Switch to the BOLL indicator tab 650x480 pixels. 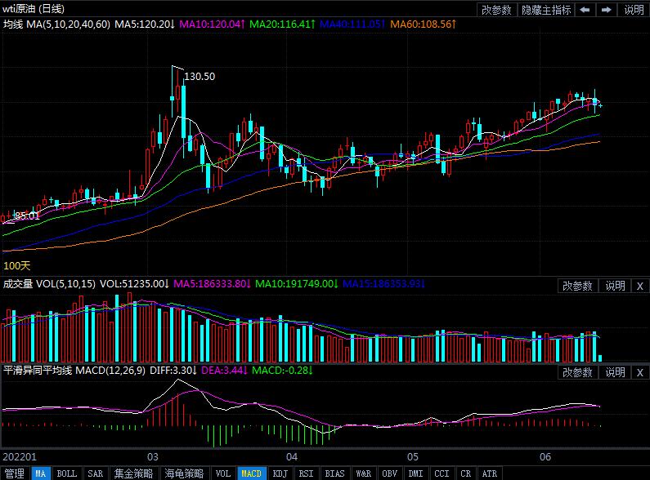[67, 473]
